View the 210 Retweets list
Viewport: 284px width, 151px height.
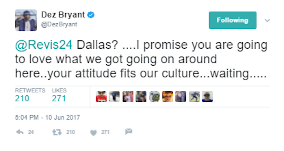[x=22, y=98]
